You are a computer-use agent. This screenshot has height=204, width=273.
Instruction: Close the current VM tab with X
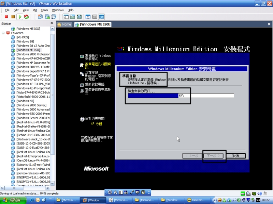pyautogui.click(x=269, y=24)
